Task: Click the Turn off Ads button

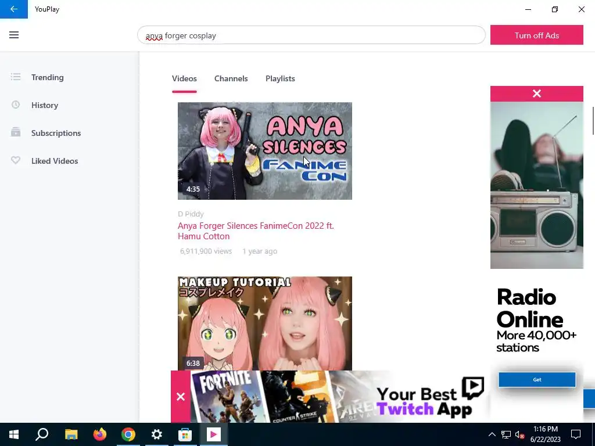Action: click(536, 35)
